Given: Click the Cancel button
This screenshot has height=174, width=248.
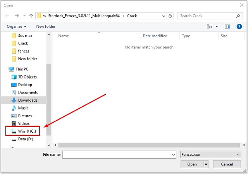Looking at the screenshot, I should click(x=227, y=164).
